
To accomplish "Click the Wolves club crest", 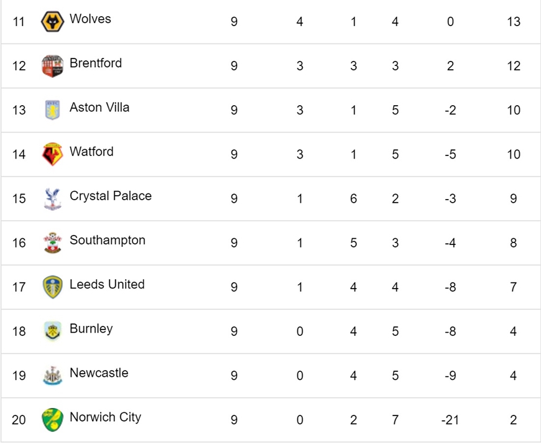I will tap(52, 21).
